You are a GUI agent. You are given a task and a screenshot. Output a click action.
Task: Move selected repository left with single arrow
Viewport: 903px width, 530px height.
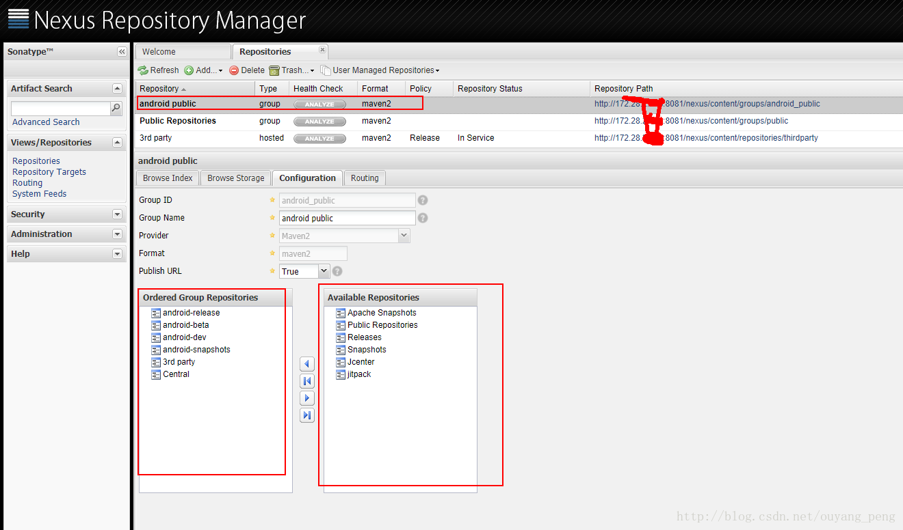click(307, 364)
